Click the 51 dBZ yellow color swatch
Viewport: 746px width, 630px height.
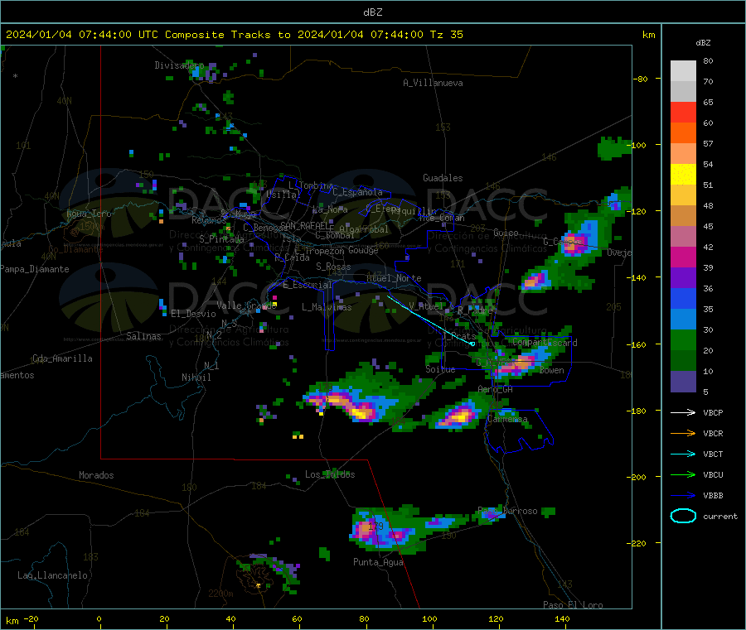click(683, 175)
